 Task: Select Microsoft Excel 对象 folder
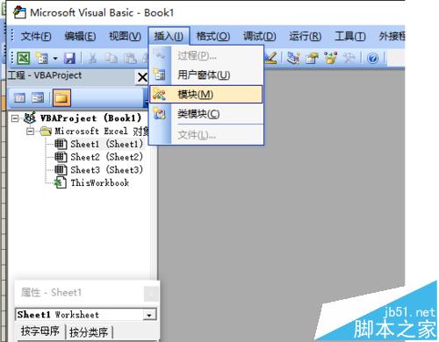point(102,132)
